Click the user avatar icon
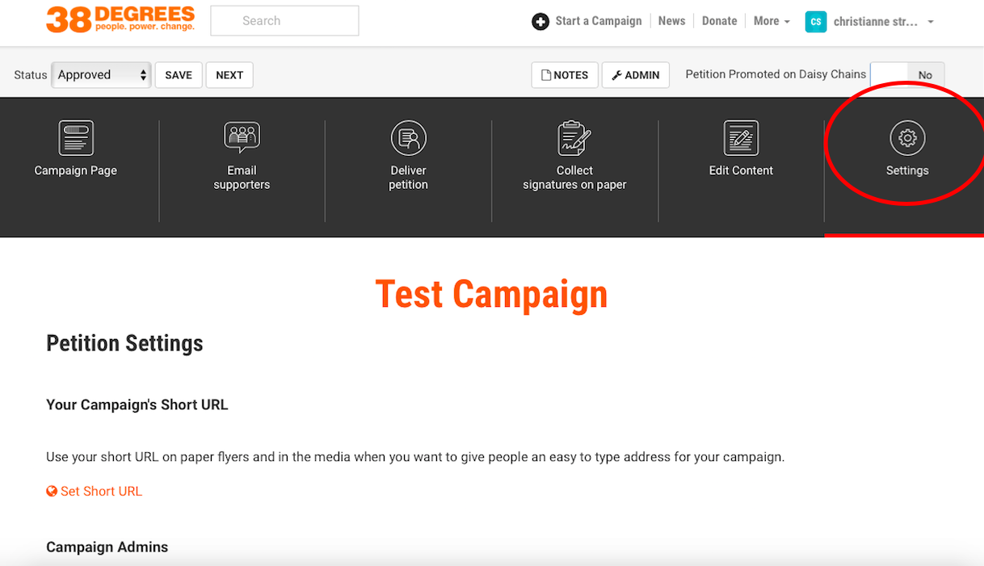 coord(815,22)
